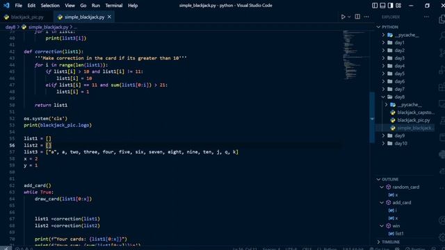Select day10 folder label
Viewport: 445px width, 250px height.
point(400,144)
